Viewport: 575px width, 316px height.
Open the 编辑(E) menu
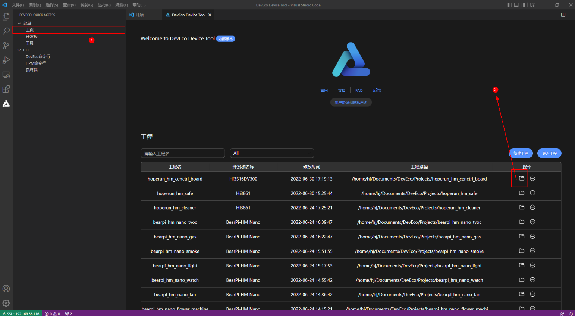pos(35,5)
